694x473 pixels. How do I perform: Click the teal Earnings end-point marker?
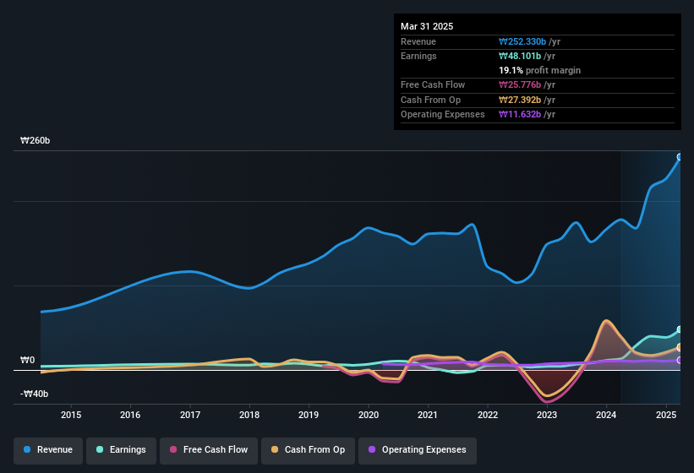[x=680, y=329]
